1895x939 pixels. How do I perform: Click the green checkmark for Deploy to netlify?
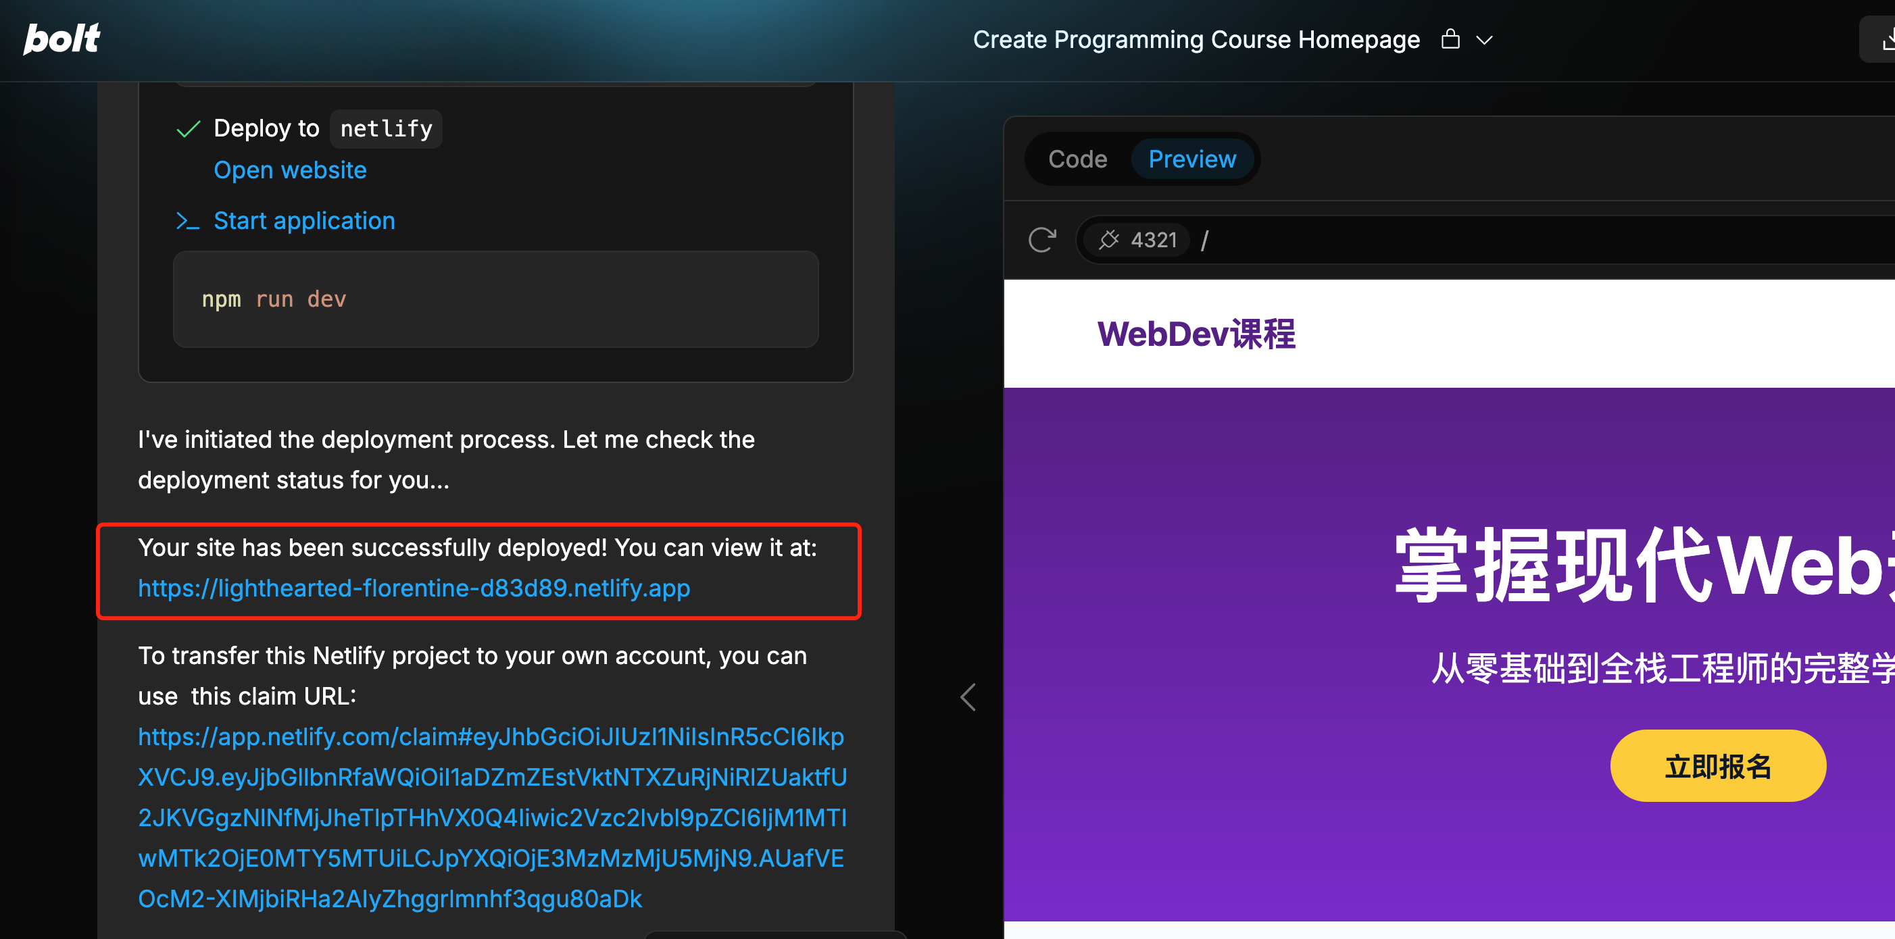point(189,130)
